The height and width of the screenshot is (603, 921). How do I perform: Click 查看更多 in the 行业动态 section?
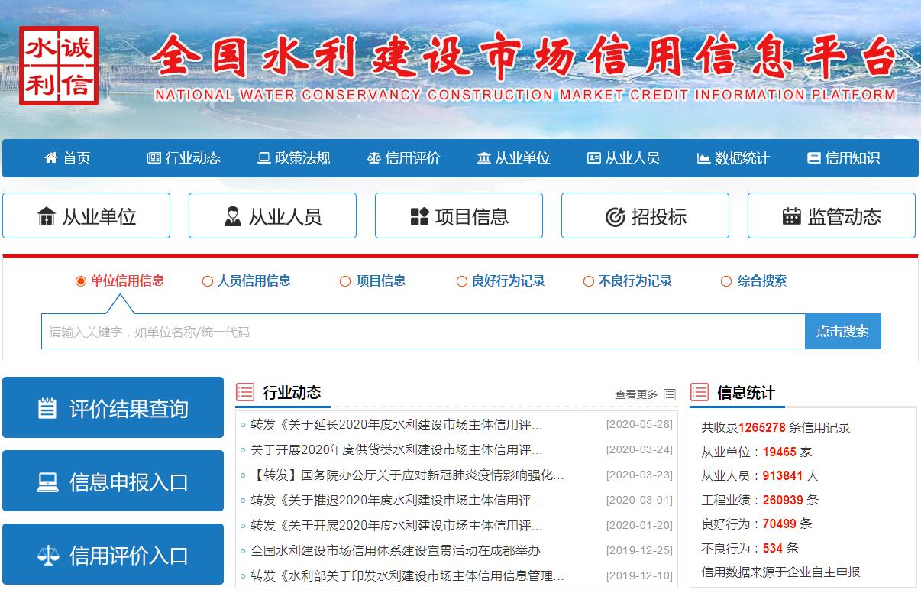pyautogui.click(x=645, y=394)
